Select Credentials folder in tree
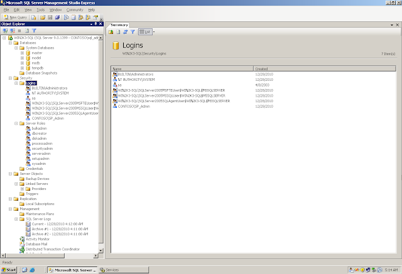This screenshot has height=274, width=402. click(34, 169)
